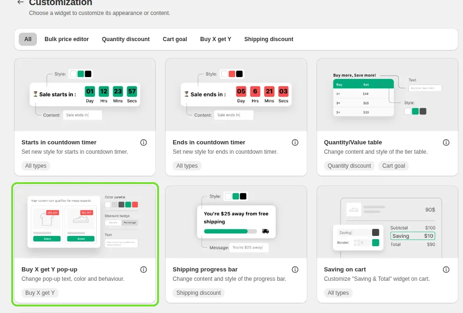The image size is (463, 313).
Task: View info for Buy X get Y pop-up
Action: pyautogui.click(x=144, y=270)
